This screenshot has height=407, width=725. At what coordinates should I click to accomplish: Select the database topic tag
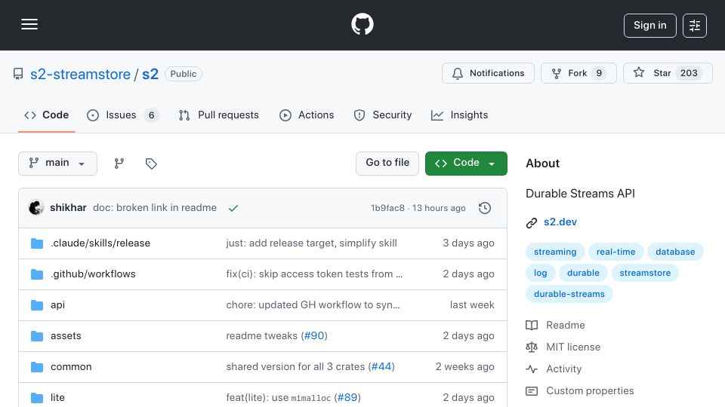pyautogui.click(x=675, y=252)
